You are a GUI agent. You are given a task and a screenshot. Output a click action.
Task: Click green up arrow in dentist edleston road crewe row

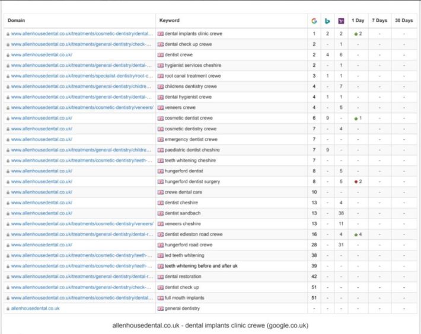[356, 235]
